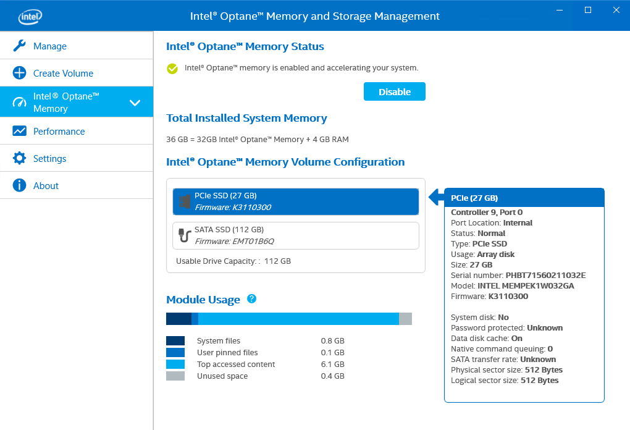
Task: Click the System files 0.8 GB value
Action: click(x=333, y=341)
